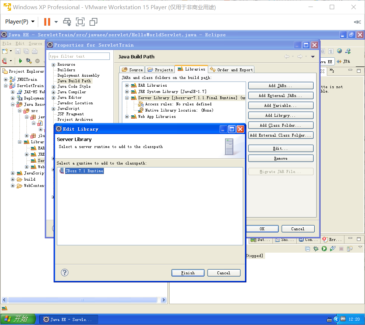This screenshot has width=365, height=325.
Task: Click the Remove Launch icon in Console view
Action: [308, 249]
